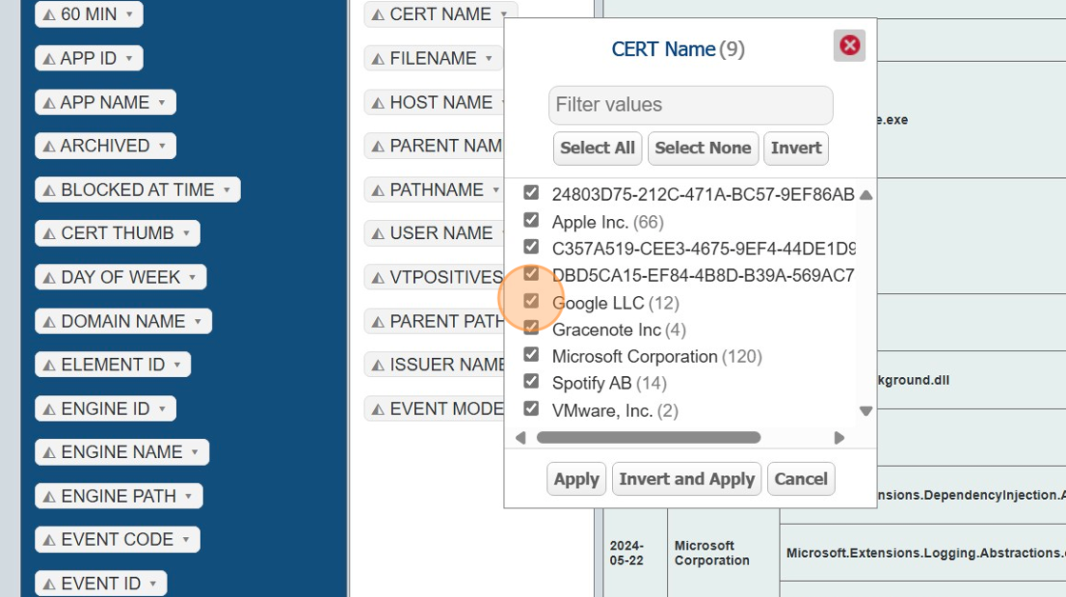1066x597 pixels.
Task: Apply the selected filter values
Action: [576, 479]
